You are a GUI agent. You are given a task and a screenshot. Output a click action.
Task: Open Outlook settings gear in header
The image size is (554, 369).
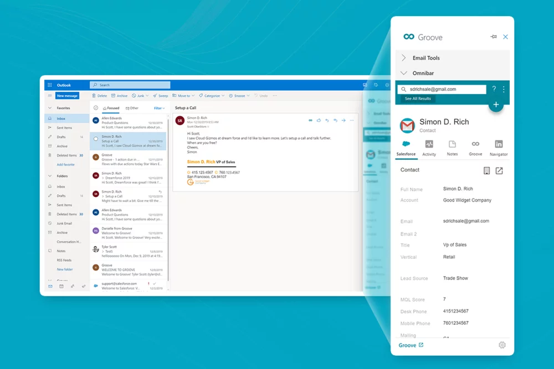pyautogui.click(x=387, y=85)
